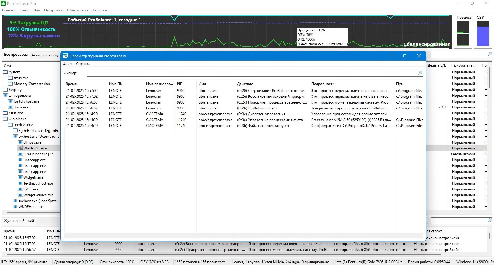Select the services.exe tree node
The height and width of the screenshot is (265, 494).
pos(23,125)
